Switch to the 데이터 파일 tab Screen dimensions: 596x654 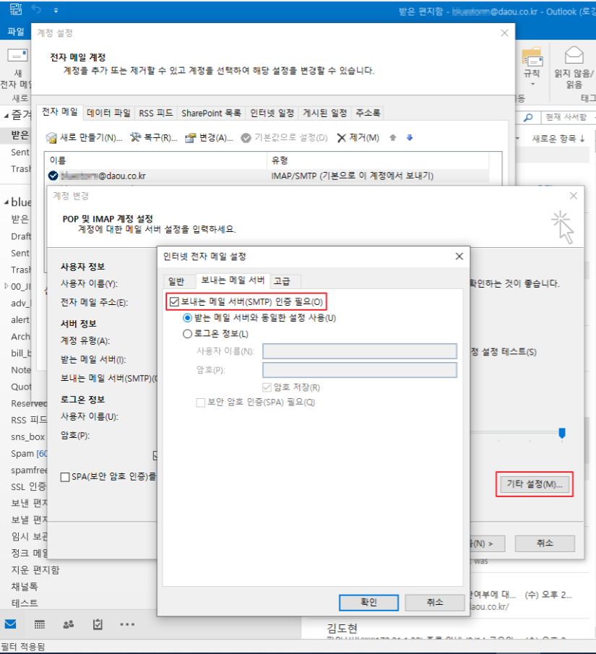pos(108,113)
